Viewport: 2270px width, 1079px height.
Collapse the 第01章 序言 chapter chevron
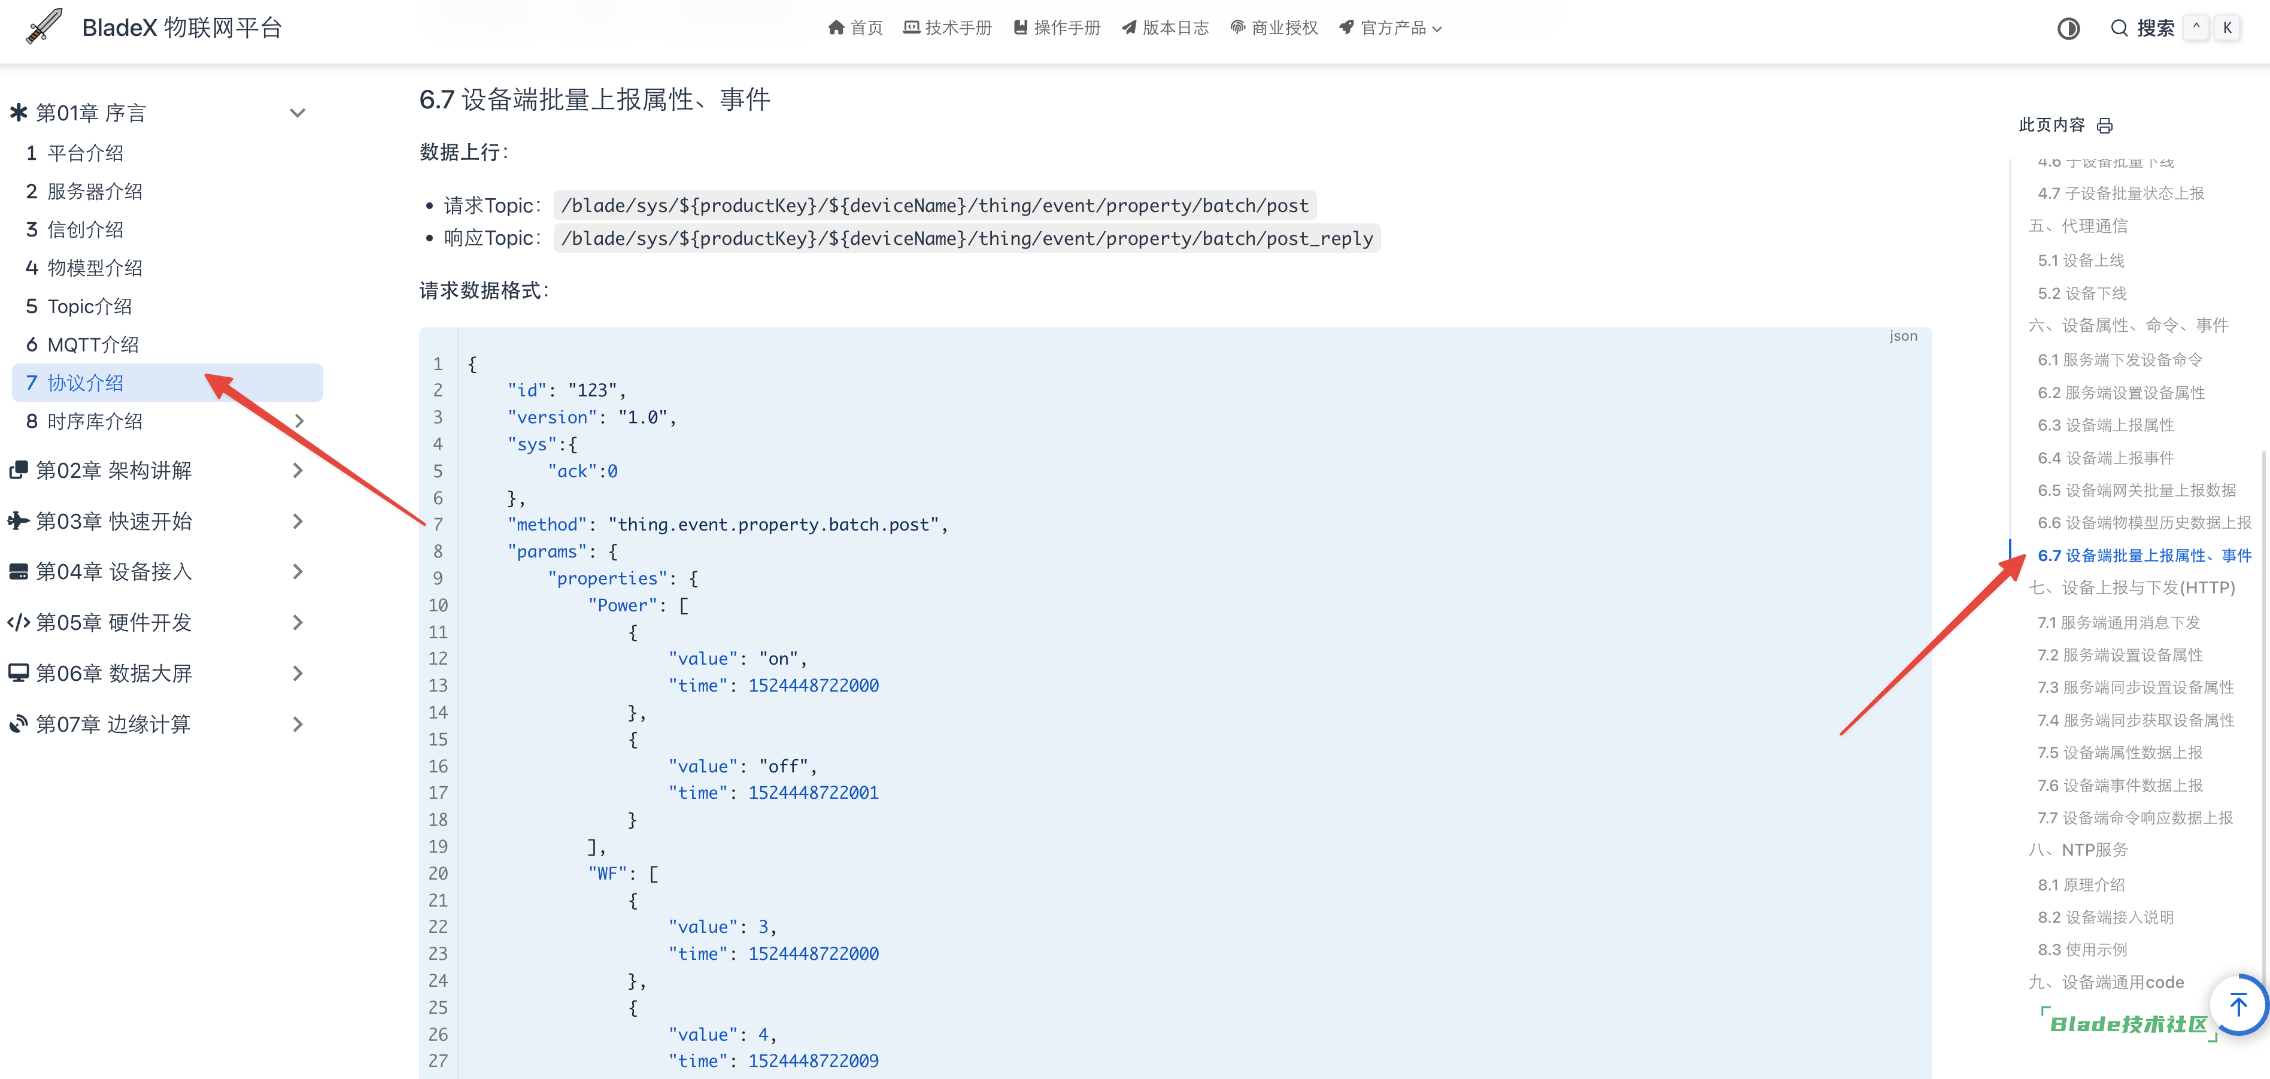298,113
